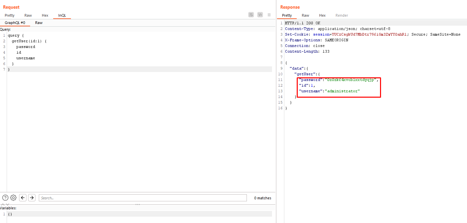Click the Content-Type header line in response
Viewport: 467px width, 223px height.
(338, 29)
